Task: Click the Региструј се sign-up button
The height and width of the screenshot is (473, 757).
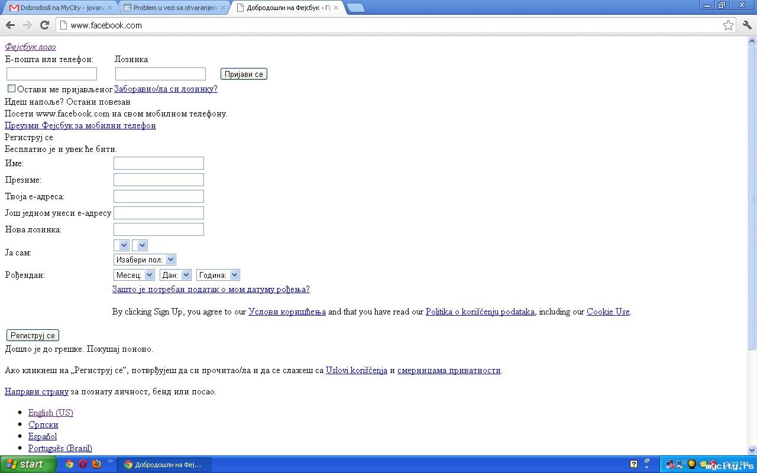Action: [x=33, y=335]
